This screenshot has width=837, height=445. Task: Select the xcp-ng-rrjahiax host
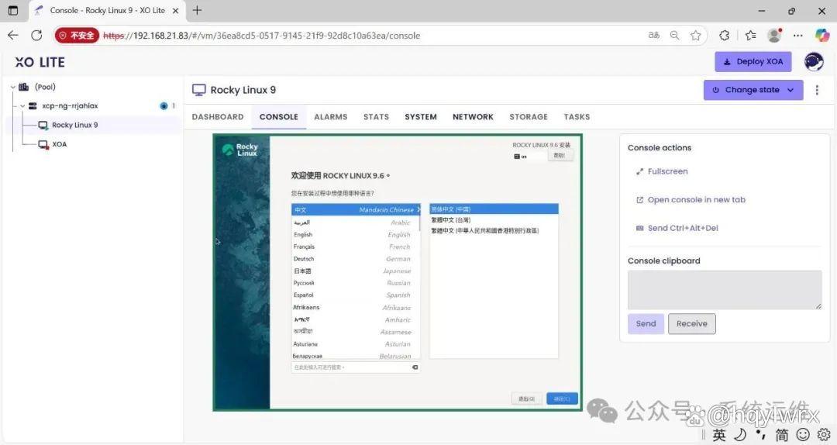click(x=70, y=105)
